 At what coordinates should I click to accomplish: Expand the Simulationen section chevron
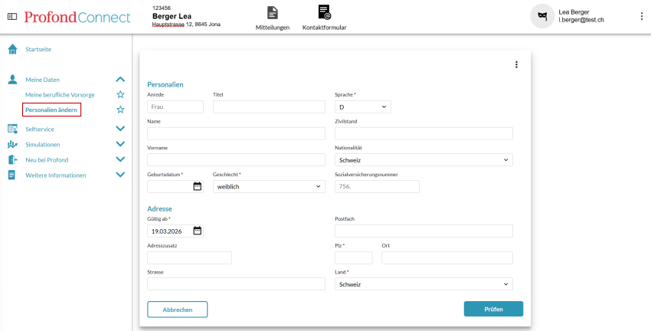pyautogui.click(x=120, y=144)
